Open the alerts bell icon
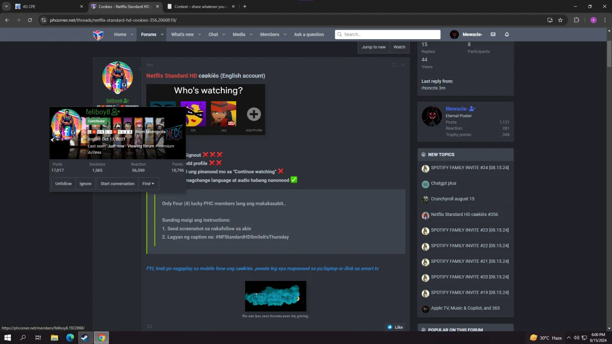This screenshot has height=344, width=612. tap(507, 34)
